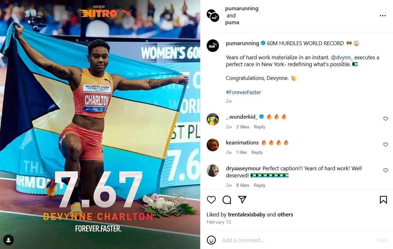View who liked via the others link
This screenshot has height=249, width=393.
click(285, 214)
